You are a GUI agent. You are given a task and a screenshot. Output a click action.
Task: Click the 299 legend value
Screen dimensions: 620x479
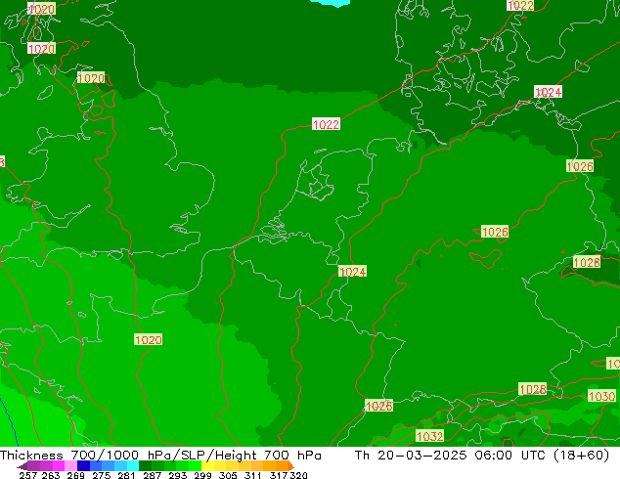[202, 475]
